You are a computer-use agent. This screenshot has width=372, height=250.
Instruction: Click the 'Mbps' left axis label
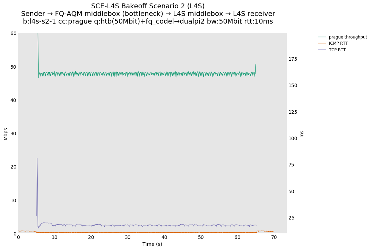click(6, 134)
